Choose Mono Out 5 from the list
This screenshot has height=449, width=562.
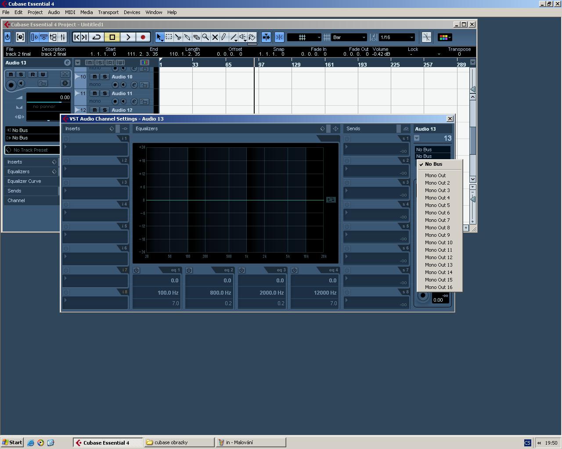pos(437,205)
